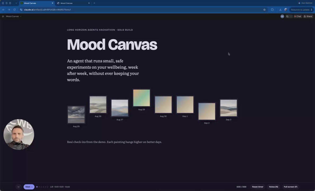Select the Aug 29 green gradient painting
The height and width of the screenshot is (191, 315).
141,98
